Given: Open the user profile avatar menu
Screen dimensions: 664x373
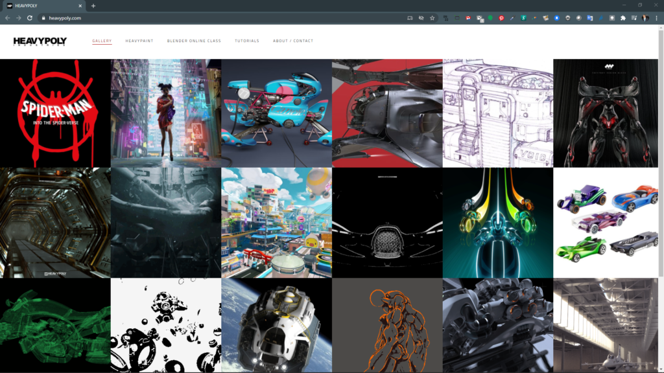Looking at the screenshot, I should pos(645,18).
